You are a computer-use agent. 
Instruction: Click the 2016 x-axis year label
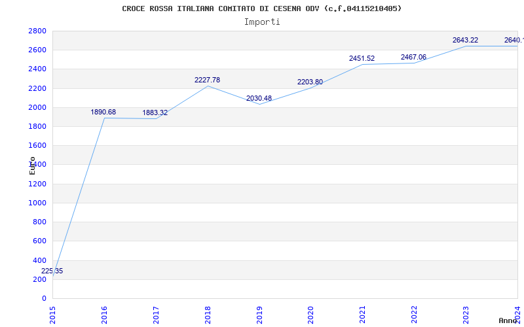point(104,315)
